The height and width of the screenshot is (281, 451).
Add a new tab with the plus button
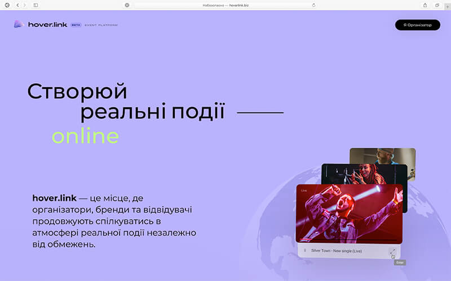pos(448,6)
